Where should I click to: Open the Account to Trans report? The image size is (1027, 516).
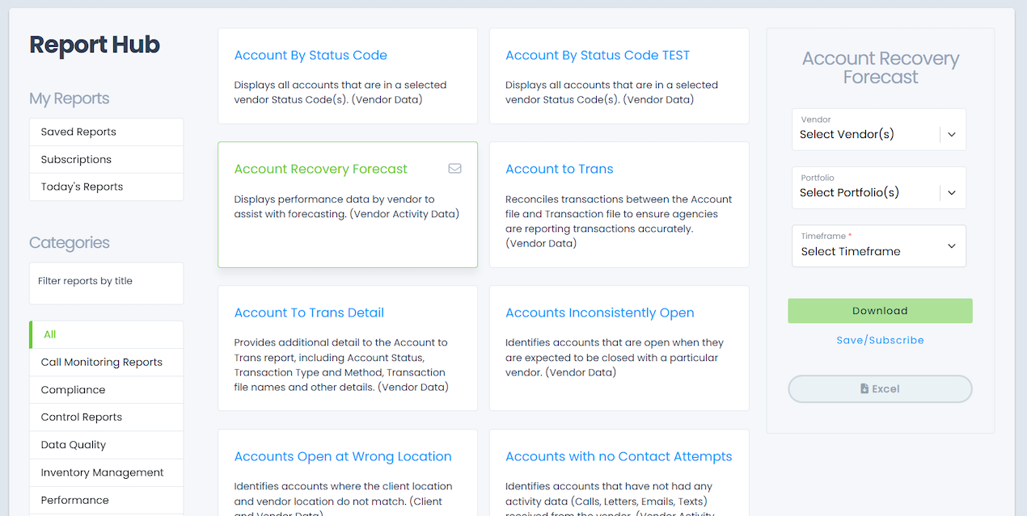click(x=559, y=169)
